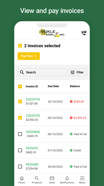Click due date 30/09/2022
Viewport: 104px width, 186px height.
[x=55, y=167]
